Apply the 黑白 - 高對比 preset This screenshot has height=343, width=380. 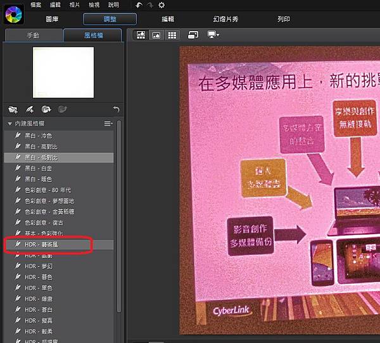click(x=59, y=146)
